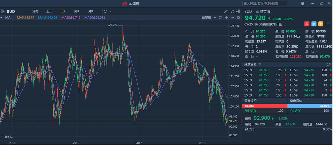Click the blue 50.00% ask ratio bar

[310, 106]
